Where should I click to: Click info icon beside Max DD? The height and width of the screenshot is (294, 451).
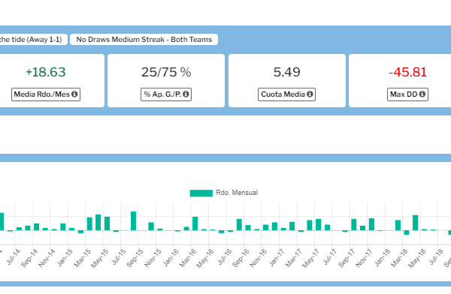(x=422, y=94)
